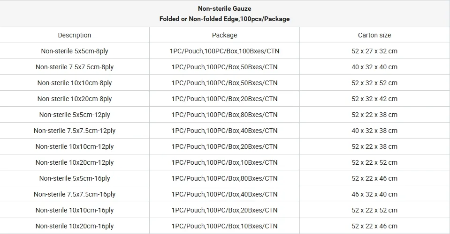Click the Non-sterile 5x5cm-8ply cell

point(75,51)
